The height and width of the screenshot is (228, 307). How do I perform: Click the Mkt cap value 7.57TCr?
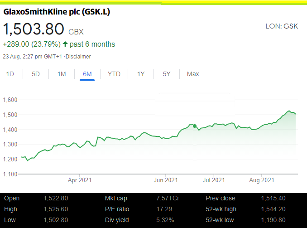(168, 198)
